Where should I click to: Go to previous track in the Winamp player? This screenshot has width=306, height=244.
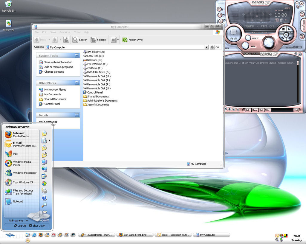click(x=283, y=38)
